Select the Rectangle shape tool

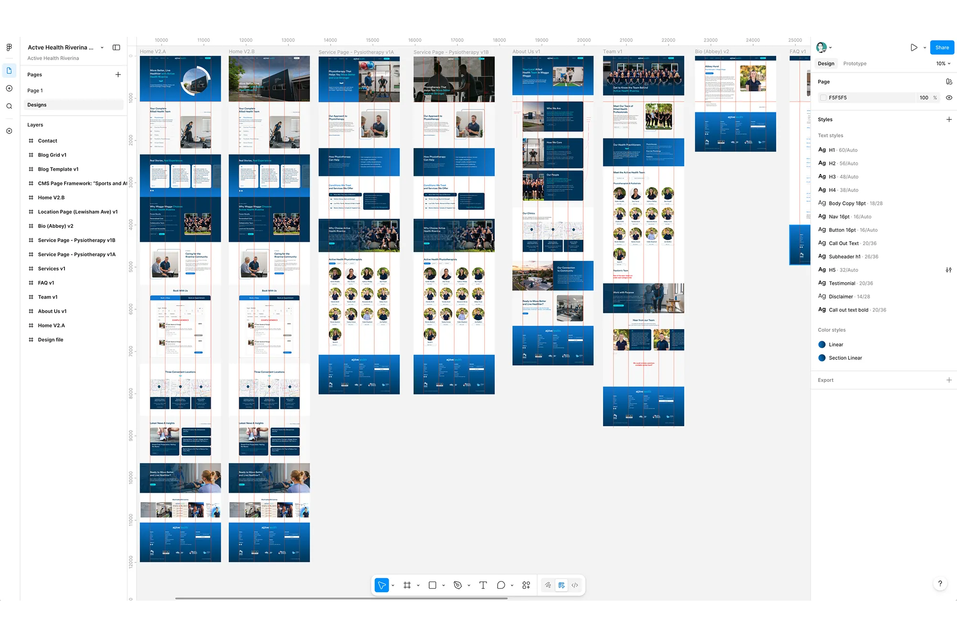click(432, 585)
